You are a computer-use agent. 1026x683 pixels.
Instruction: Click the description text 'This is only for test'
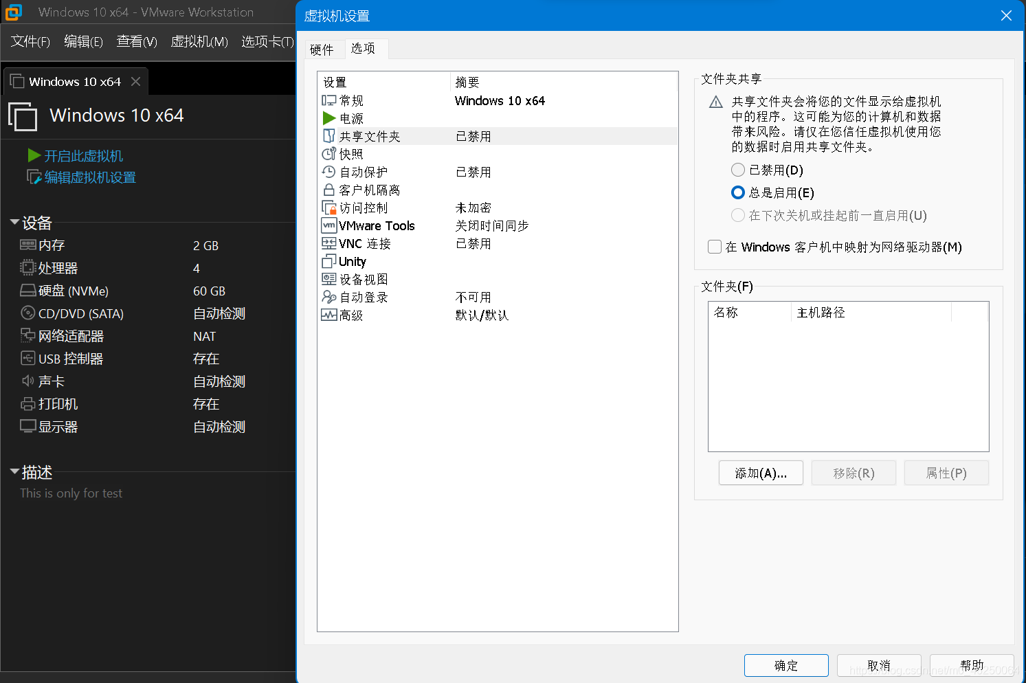[71, 493]
